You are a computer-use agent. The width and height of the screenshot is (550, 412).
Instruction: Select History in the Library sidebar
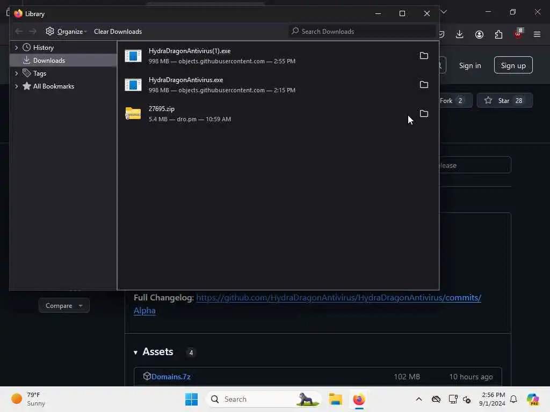tap(44, 48)
